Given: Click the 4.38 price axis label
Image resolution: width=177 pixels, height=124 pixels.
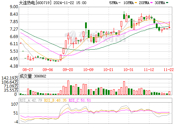Looking at the screenshot, I should [14, 66].
